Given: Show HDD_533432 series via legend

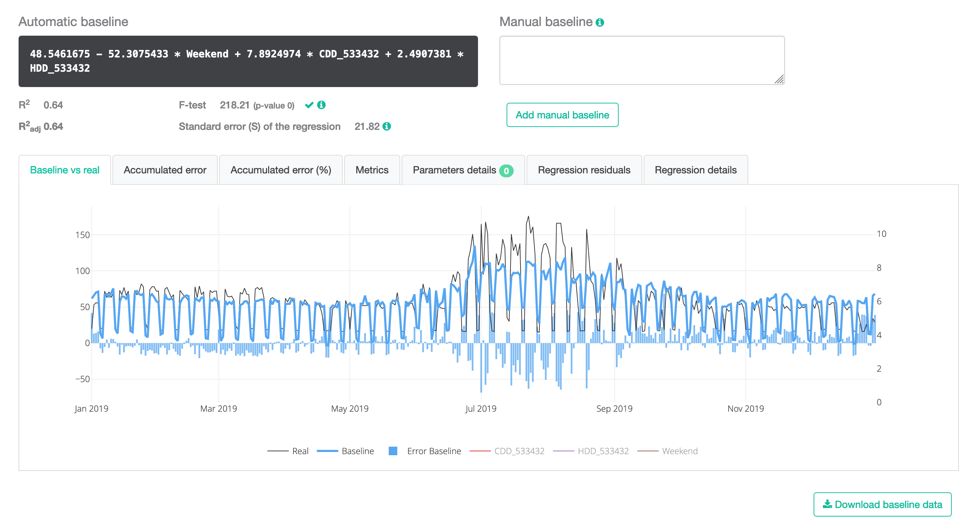Looking at the screenshot, I should [591, 451].
